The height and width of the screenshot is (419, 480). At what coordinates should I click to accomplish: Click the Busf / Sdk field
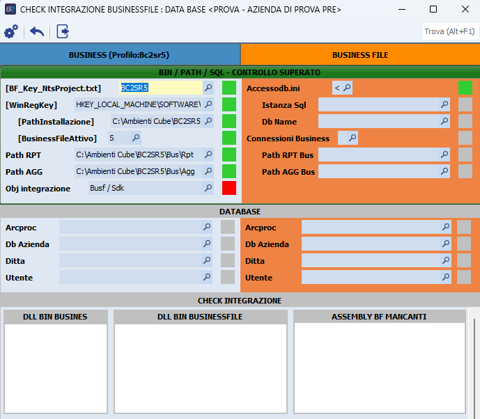[x=146, y=188]
